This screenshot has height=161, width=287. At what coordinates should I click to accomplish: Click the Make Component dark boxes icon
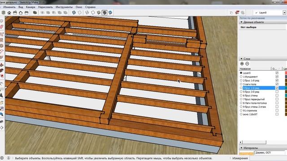pos(35,13)
